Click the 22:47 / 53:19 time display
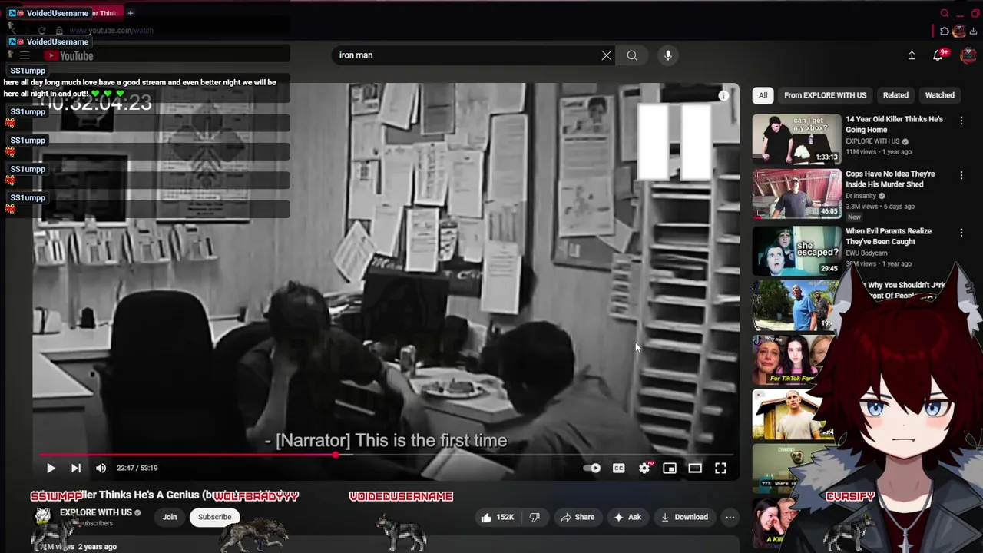983x553 pixels. pyautogui.click(x=137, y=468)
